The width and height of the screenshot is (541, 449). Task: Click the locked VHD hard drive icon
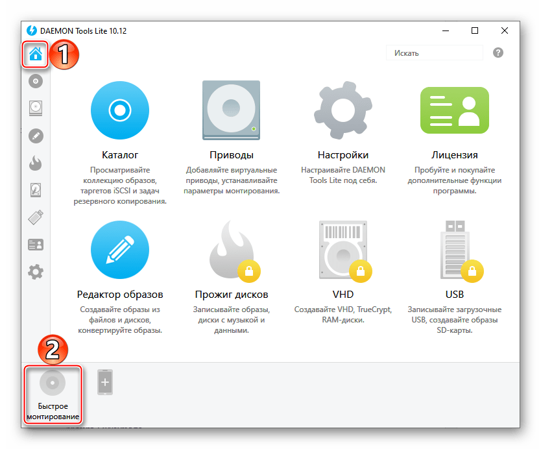[x=344, y=250]
